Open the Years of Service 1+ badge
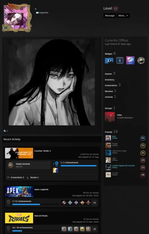The height and width of the screenshot is (234, 149). (109, 61)
